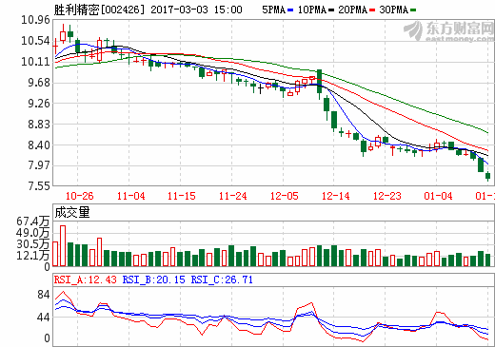Click the stock title 胜利精密[002426]
The image size is (495, 347).
[99, 10]
